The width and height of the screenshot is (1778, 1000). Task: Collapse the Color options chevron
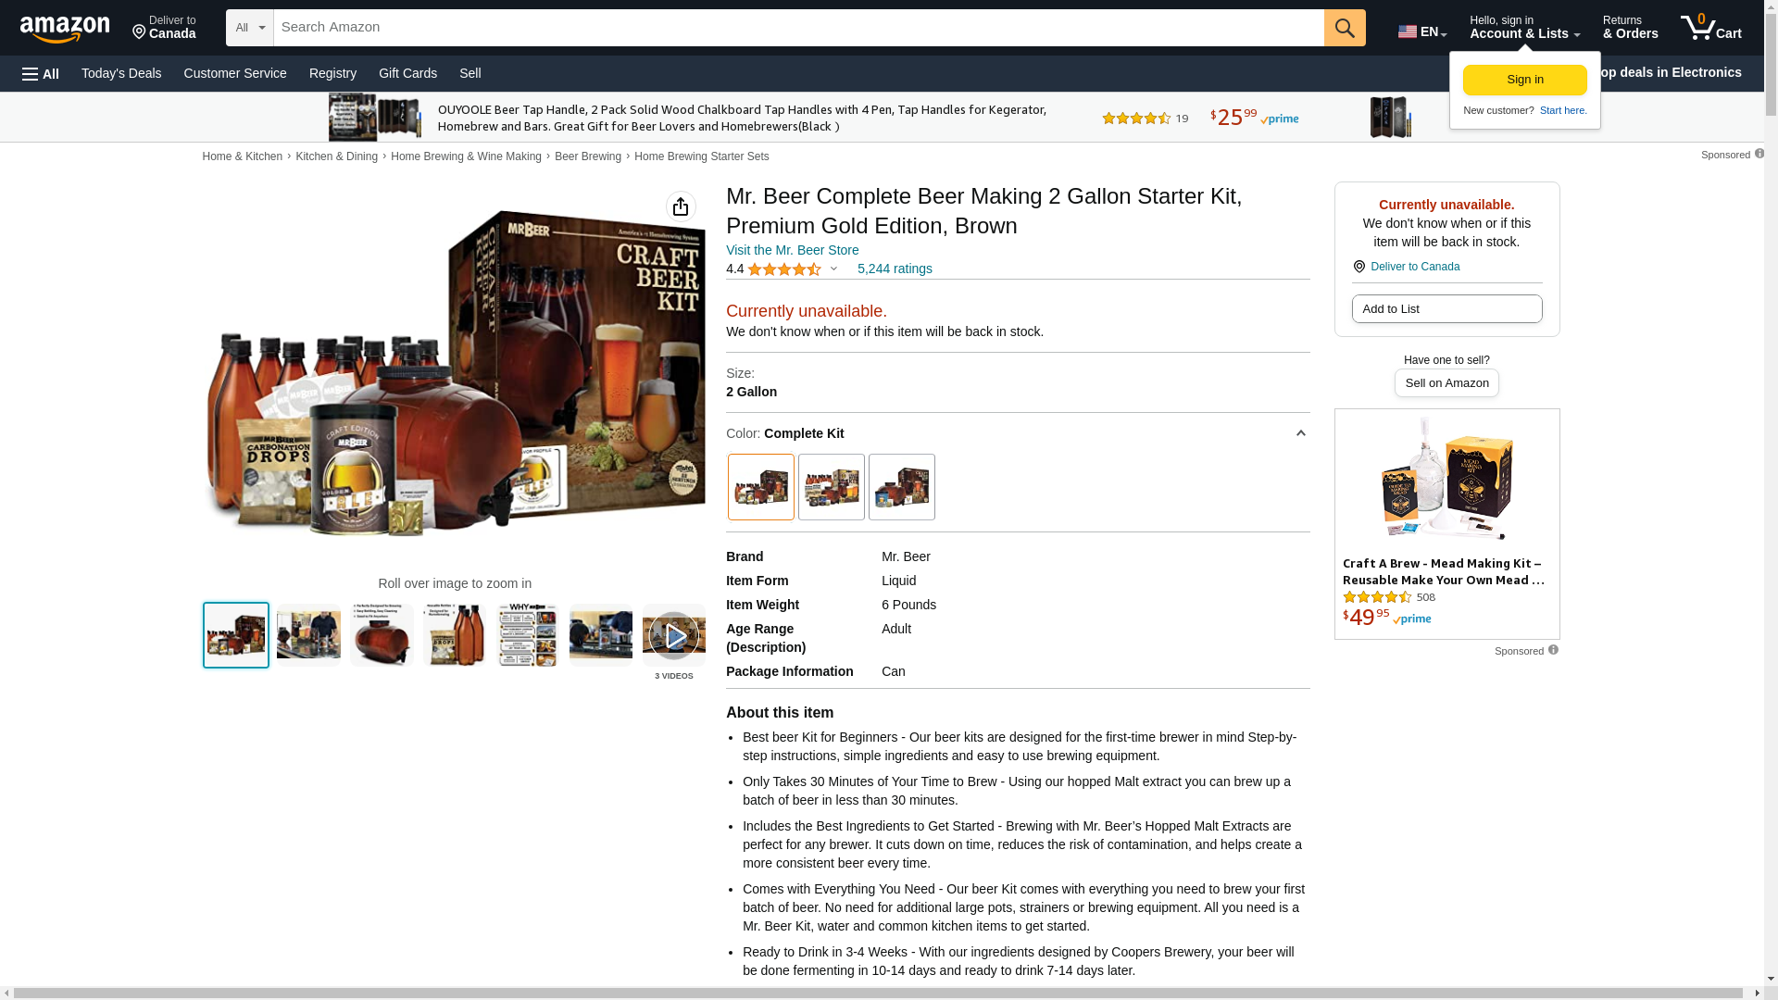(x=1300, y=433)
